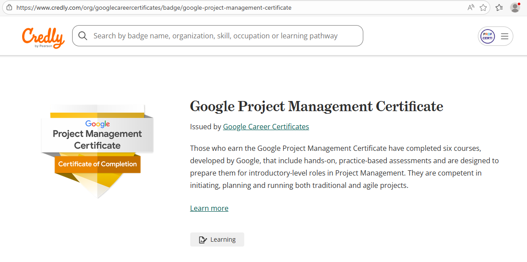Click the orange Certificate of Completion ribbon
This screenshot has height=262, width=527.
point(97,164)
